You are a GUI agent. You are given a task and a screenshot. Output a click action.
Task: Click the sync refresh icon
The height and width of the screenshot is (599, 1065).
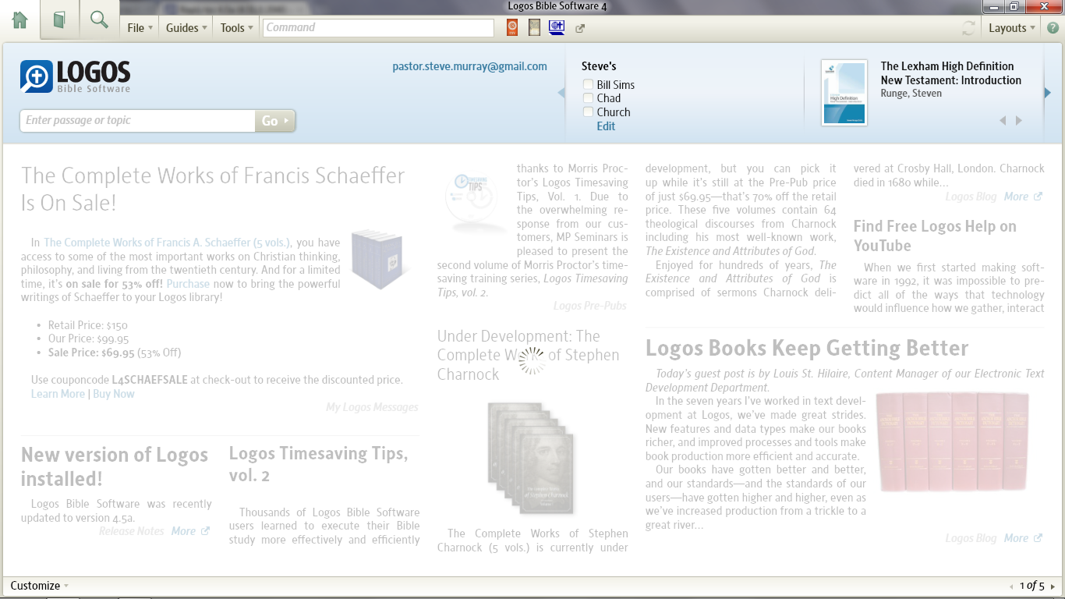click(968, 28)
